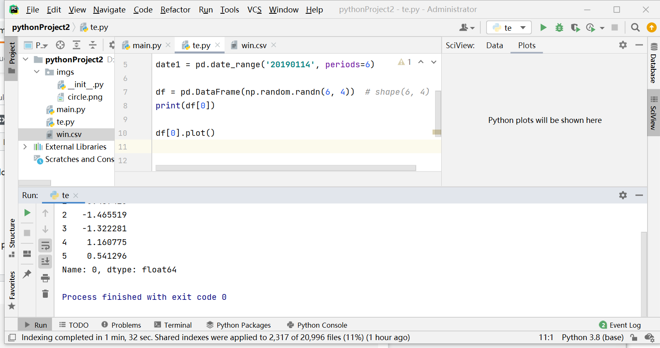
Task: Run the te configuration with green play button
Action: pos(543,27)
